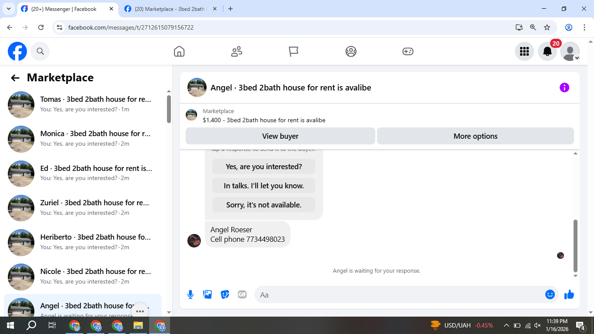This screenshot has height=334, width=594.
Task: Open the floating three-dots options button
Action: tap(140, 311)
